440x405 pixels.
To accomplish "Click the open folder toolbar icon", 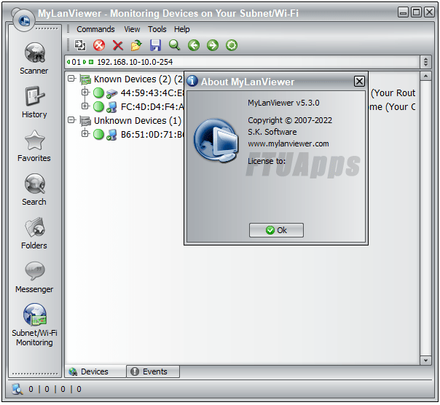I will click(137, 45).
